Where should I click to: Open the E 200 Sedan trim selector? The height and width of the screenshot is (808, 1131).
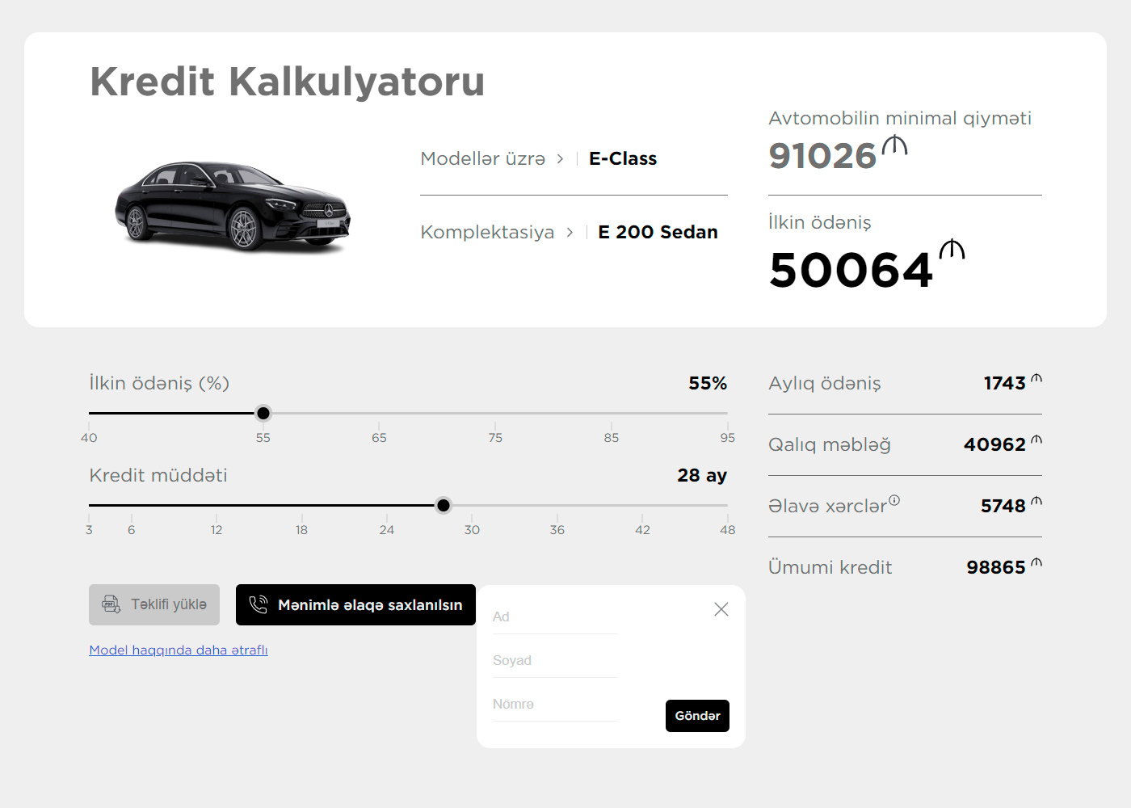coord(657,233)
